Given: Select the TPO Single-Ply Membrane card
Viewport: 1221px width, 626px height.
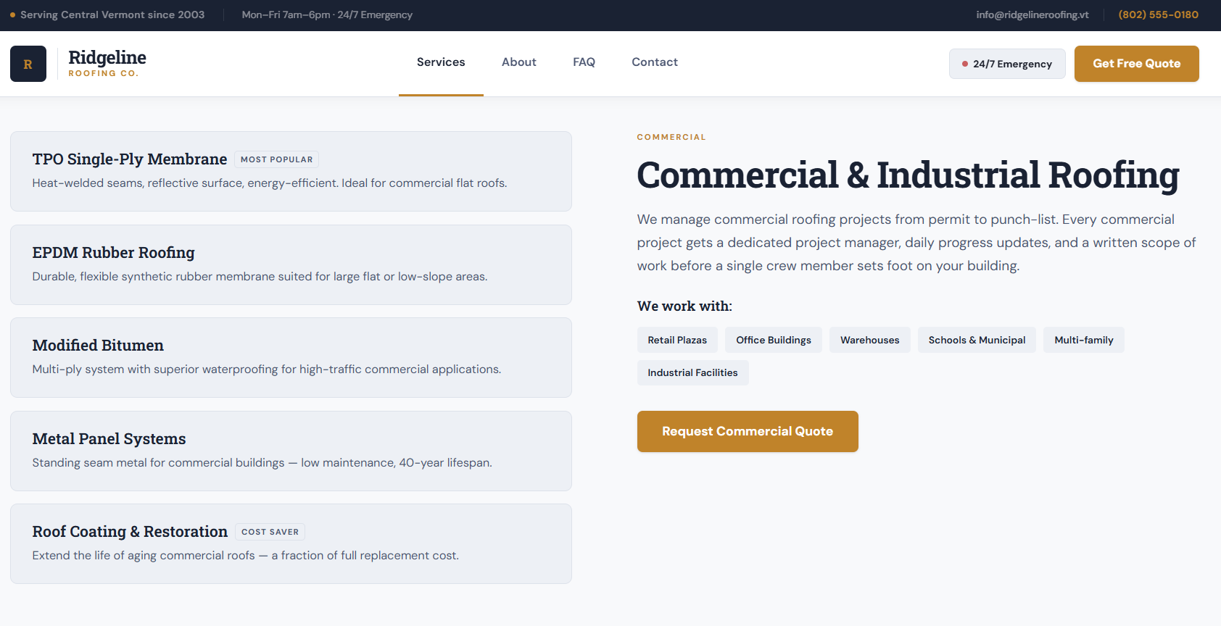Looking at the screenshot, I should (x=291, y=171).
